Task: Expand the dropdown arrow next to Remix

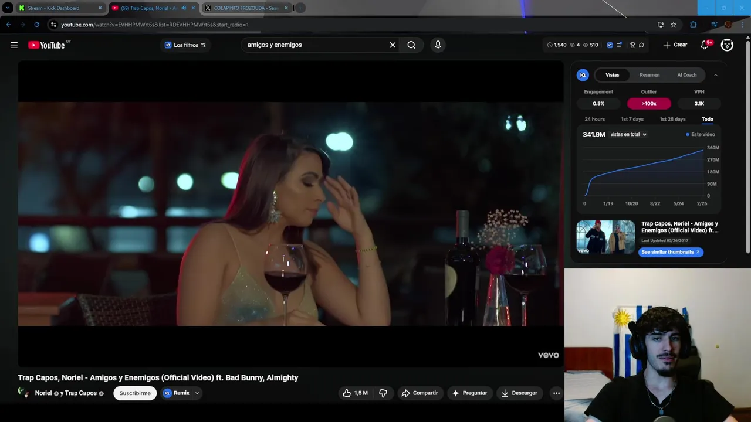Action: 197,393
